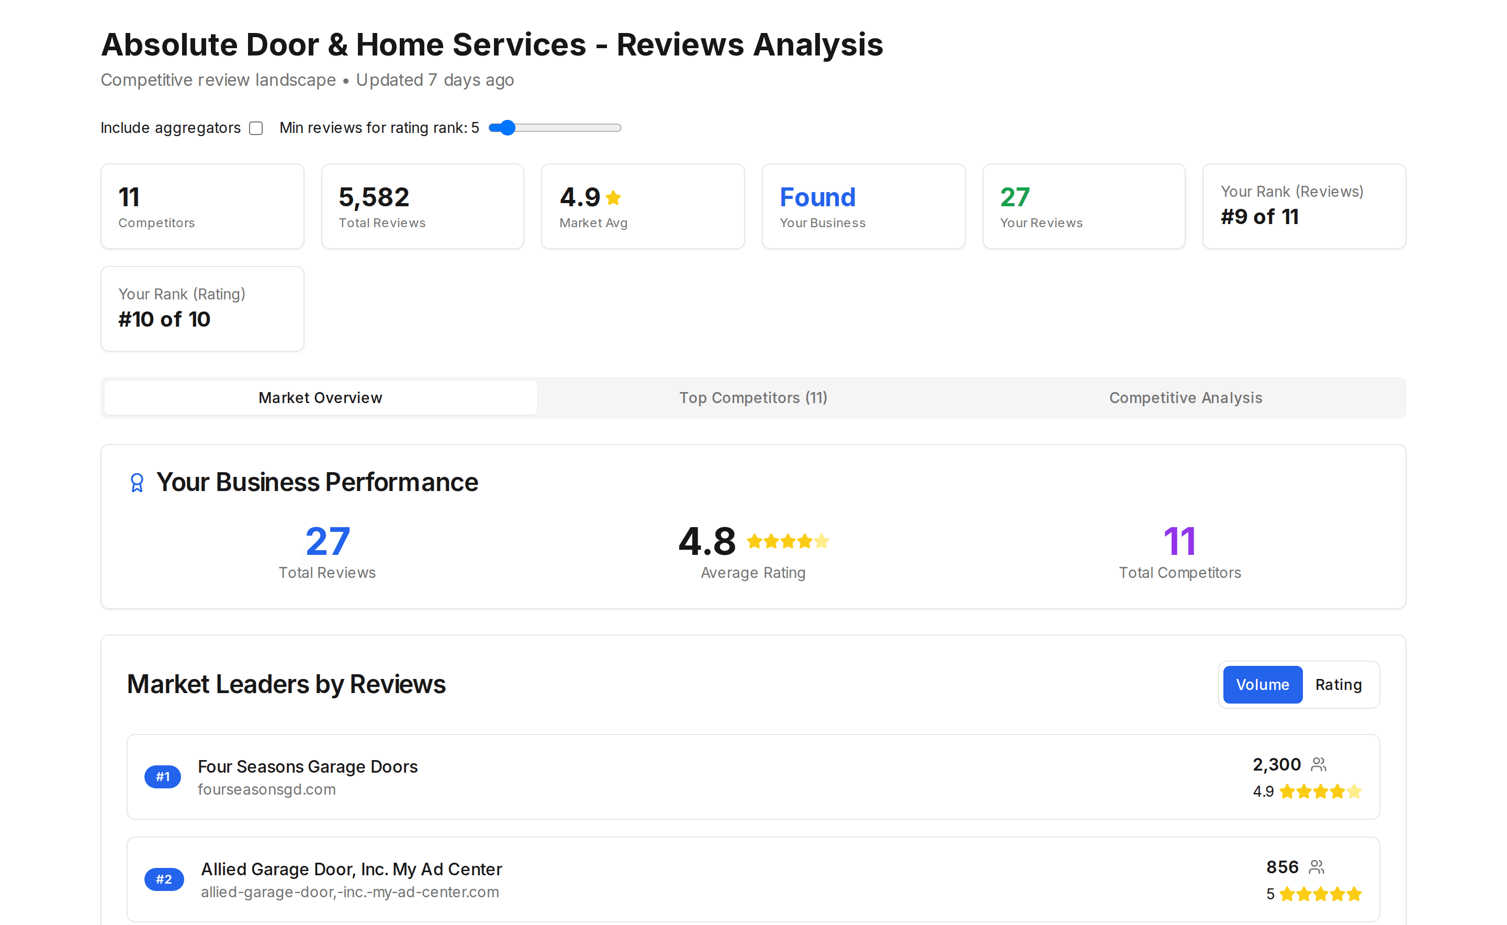Click the Your Rank (Reviews) #9 of 11 card
The width and height of the screenshot is (1507, 925).
1304,206
